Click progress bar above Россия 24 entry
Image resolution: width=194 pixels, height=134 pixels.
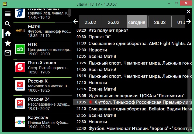43,96
